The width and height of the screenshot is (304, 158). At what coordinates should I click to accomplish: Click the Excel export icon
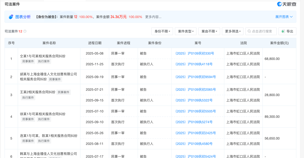[x=283, y=31]
